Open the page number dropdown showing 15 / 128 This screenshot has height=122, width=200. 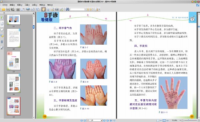coord(94,120)
